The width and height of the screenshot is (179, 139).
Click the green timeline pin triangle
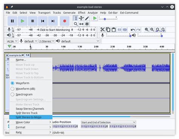point(9,46)
